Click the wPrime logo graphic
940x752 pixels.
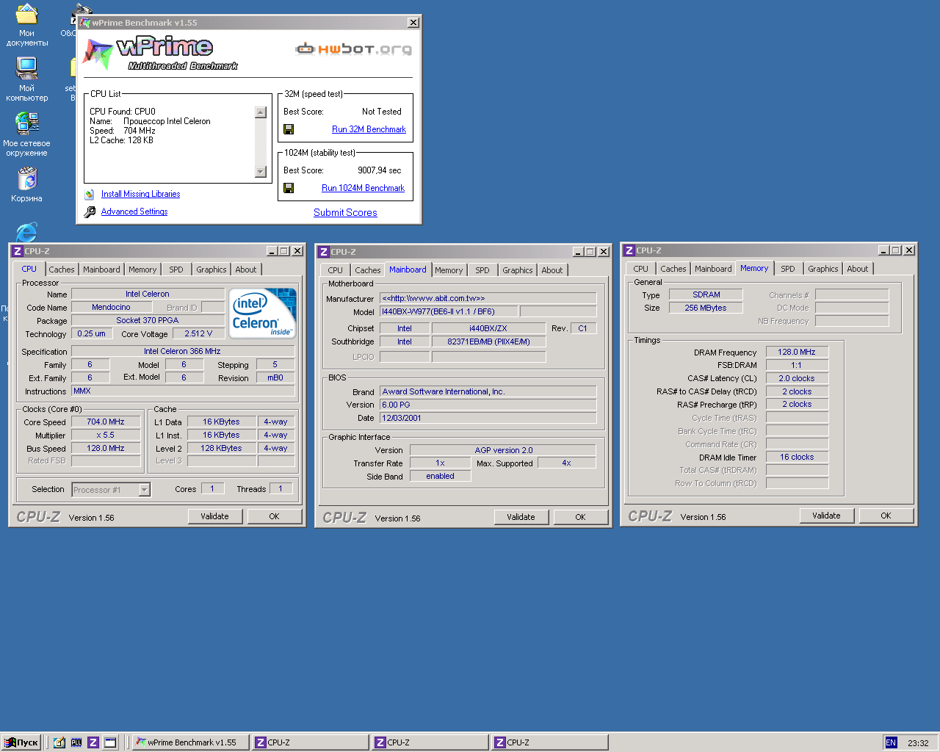coord(160,54)
